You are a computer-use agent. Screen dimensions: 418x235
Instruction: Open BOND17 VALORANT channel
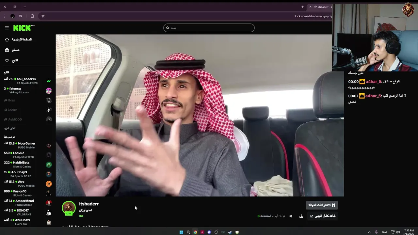click(28, 212)
